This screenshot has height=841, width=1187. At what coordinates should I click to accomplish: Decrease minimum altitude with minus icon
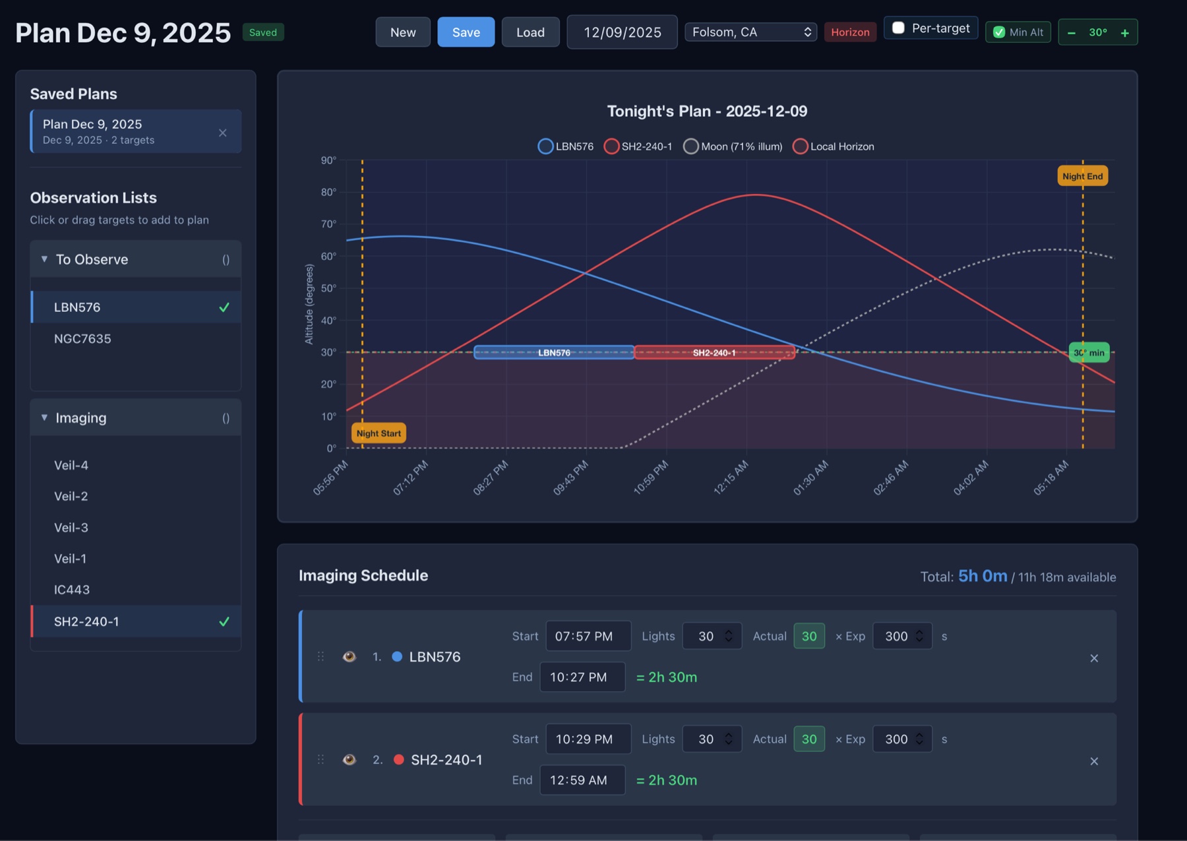pyautogui.click(x=1072, y=32)
